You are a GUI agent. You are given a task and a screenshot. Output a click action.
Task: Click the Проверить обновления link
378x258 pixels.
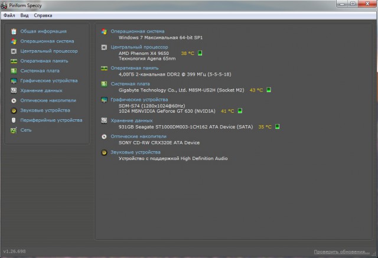[341, 252]
